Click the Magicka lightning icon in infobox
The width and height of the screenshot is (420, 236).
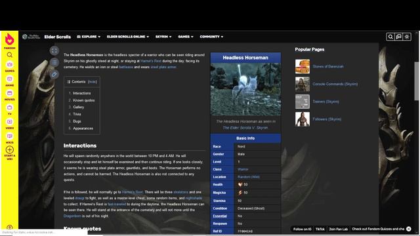click(240, 192)
